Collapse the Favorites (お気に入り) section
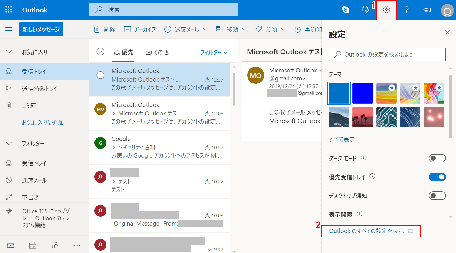The image size is (456, 253). coord(9,52)
